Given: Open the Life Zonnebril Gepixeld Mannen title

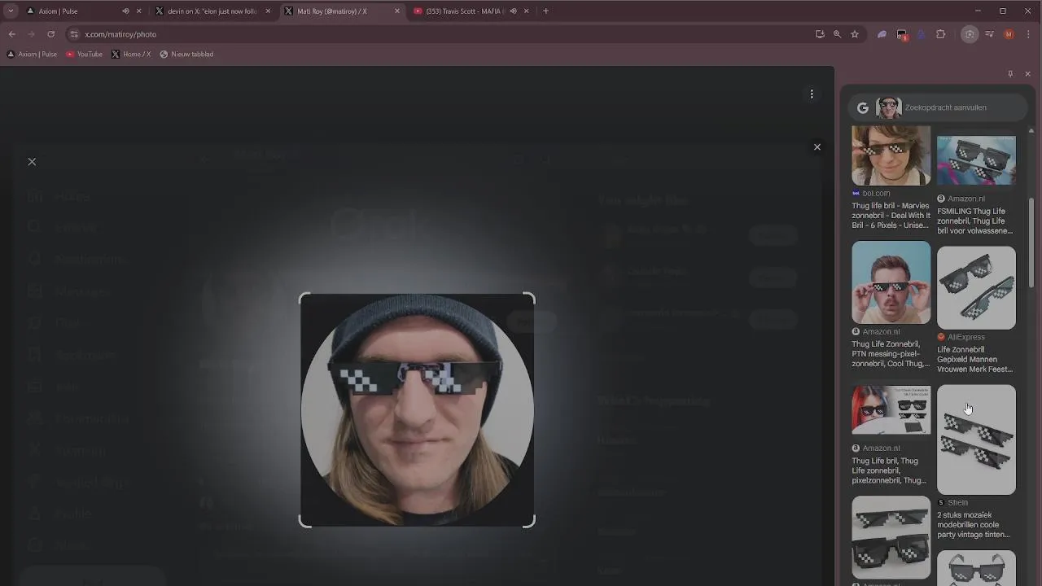Looking at the screenshot, I should point(974,360).
